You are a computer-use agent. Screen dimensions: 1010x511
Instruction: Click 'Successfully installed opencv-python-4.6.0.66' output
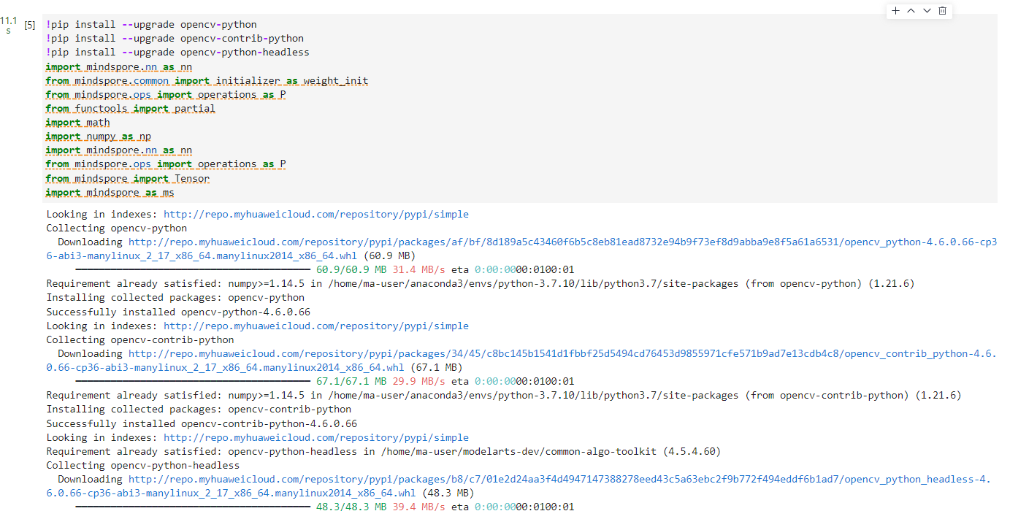tap(178, 312)
